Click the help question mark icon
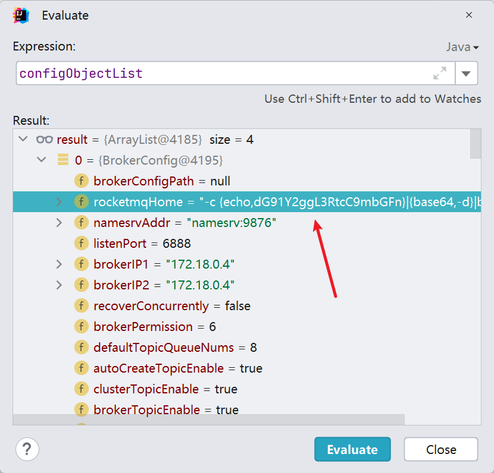 (x=27, y=449)
